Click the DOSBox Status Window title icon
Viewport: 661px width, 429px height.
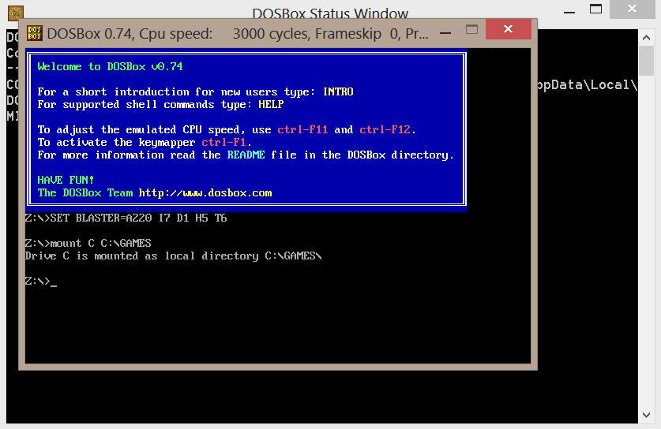[x=16, y=13]
